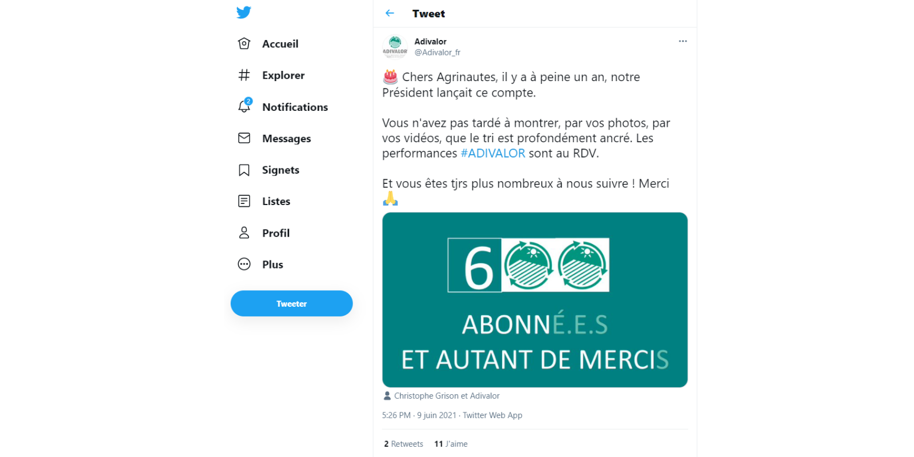Open the #ADIVALOR hashtag link
The image size is (914, 457).
click(492, 153)
